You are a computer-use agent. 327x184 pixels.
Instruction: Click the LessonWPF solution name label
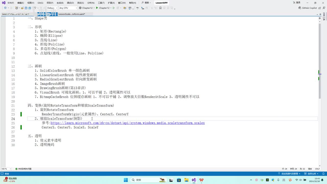click(162, 3)
